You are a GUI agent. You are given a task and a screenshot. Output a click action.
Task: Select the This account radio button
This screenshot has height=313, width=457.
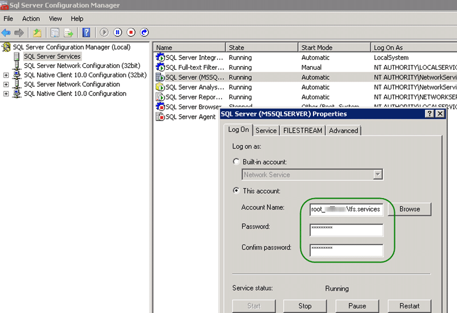[236, 191]
